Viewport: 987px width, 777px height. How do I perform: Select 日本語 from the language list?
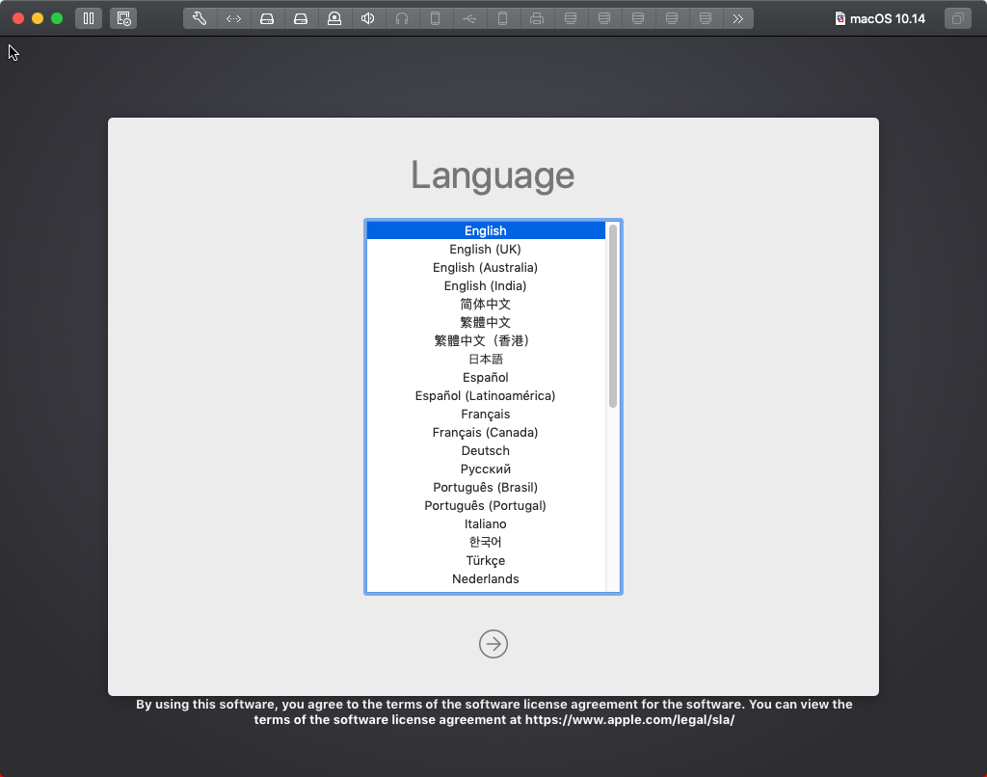(x=485, y=359)
